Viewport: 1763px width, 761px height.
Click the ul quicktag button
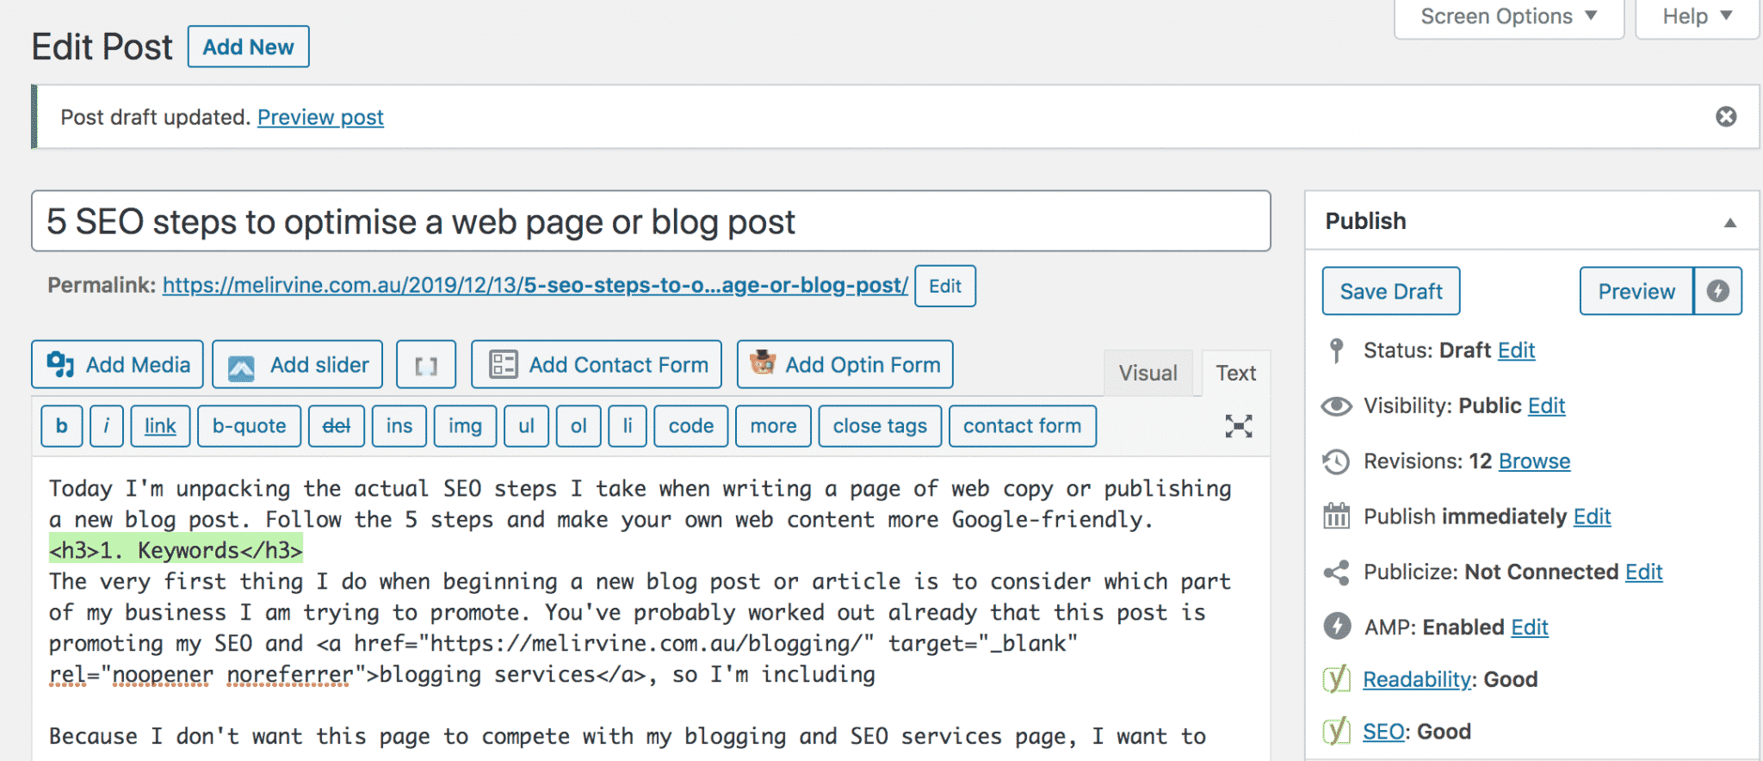click(526, 426)
